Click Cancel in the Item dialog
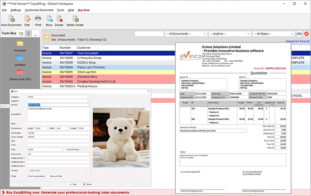Viewport: 311px width, 196px height. click(87, 184)
